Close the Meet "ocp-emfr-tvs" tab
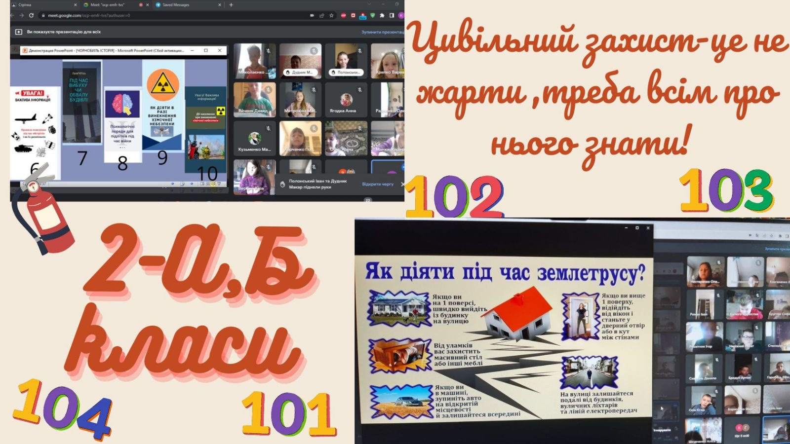The height and width of the screenshot is (444, 790). coord(149,5)
